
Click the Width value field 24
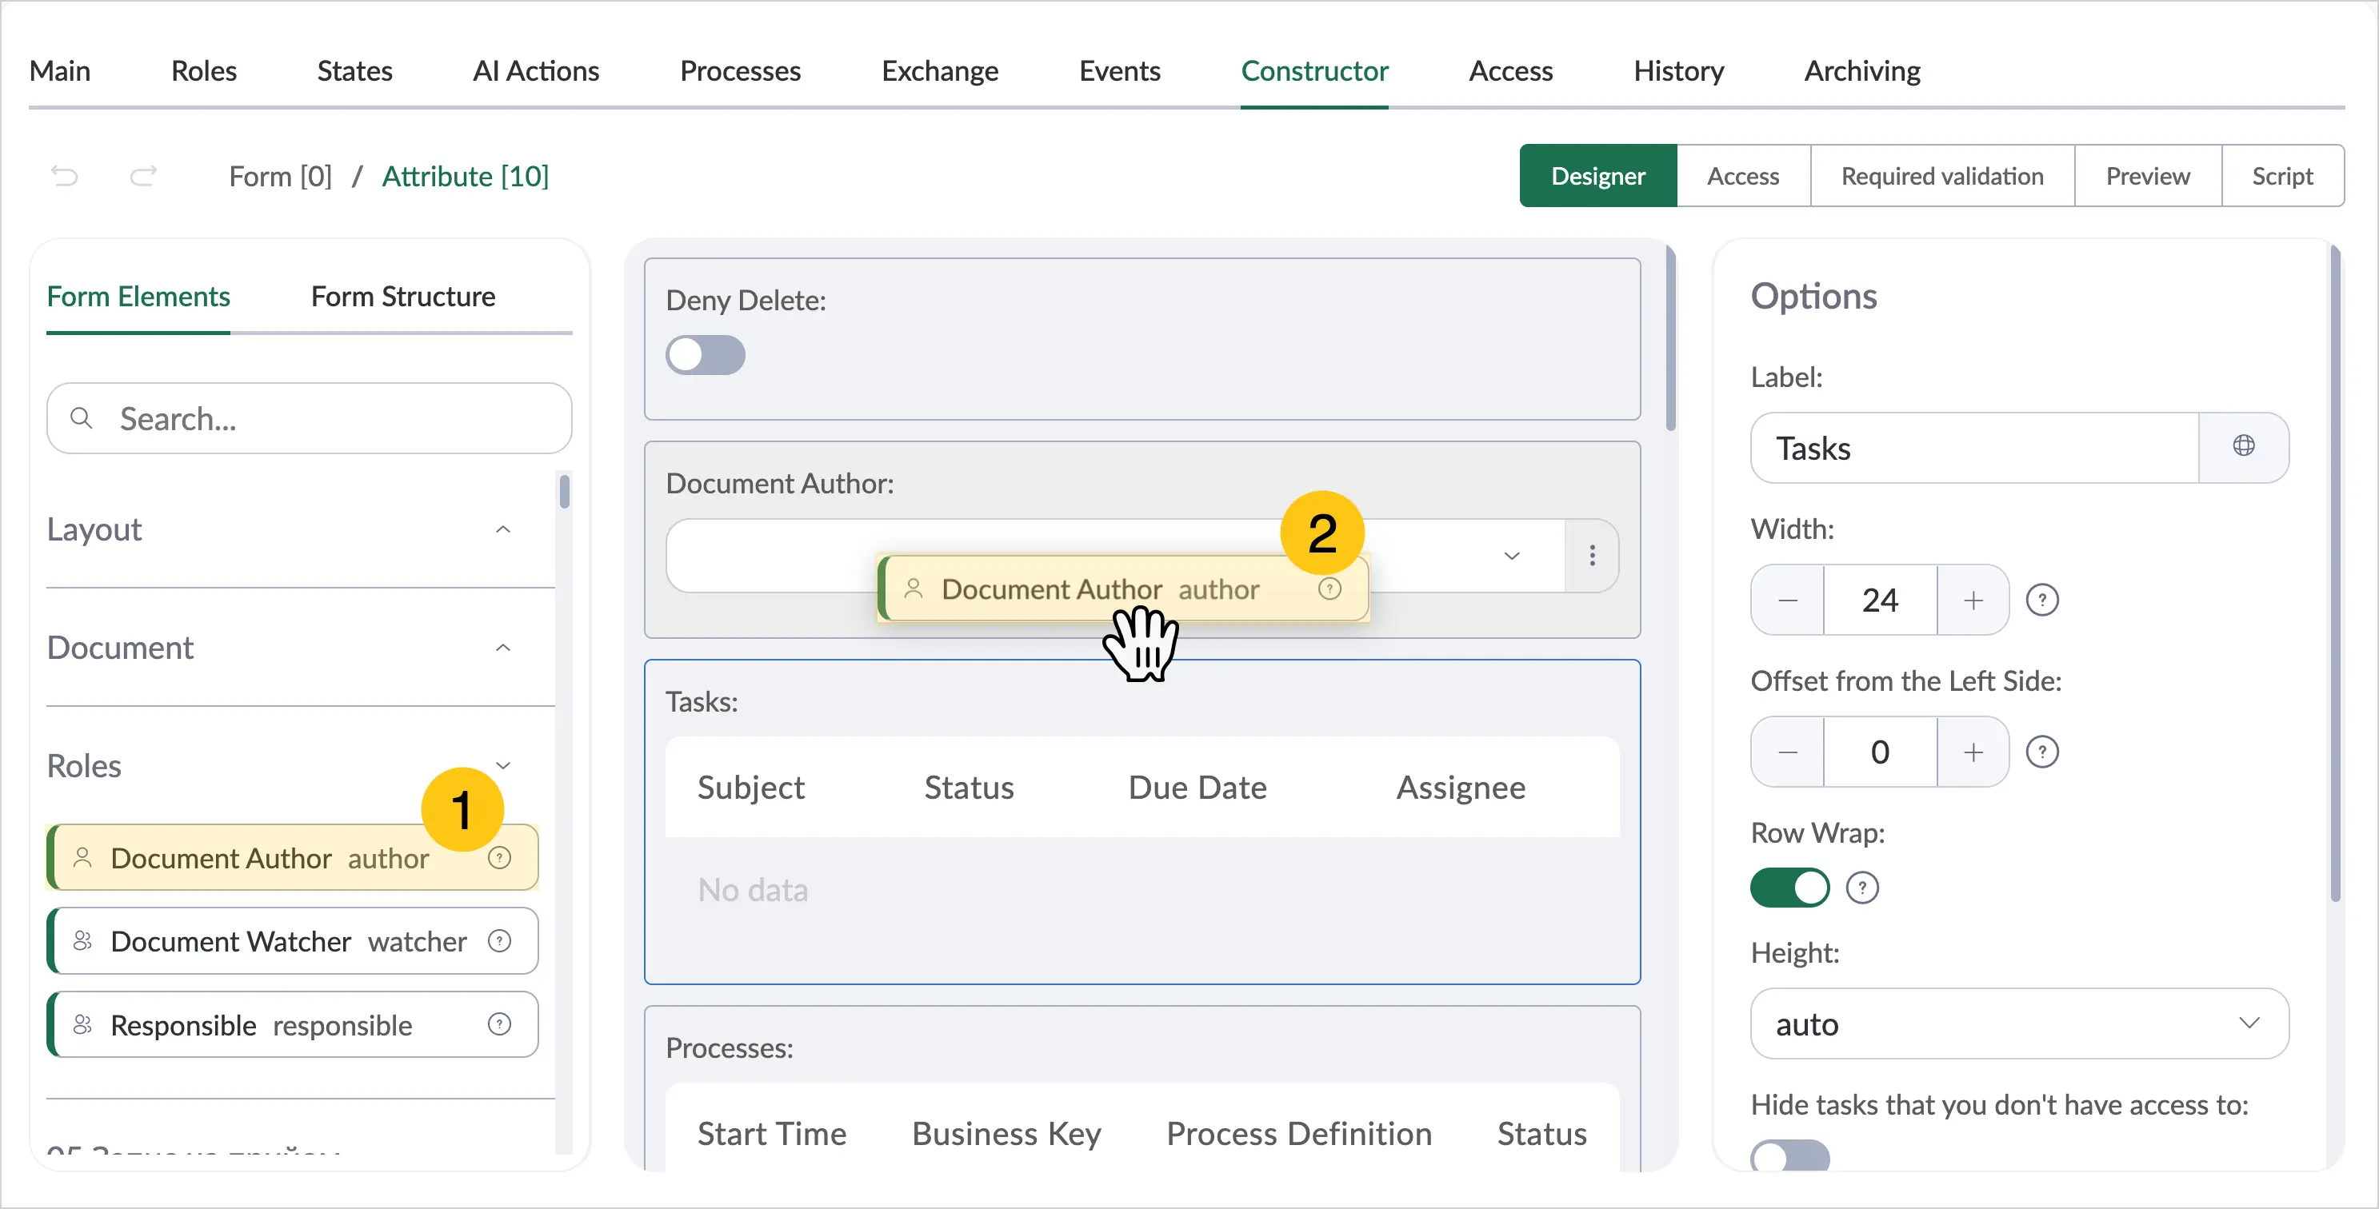pos(1881,601)
